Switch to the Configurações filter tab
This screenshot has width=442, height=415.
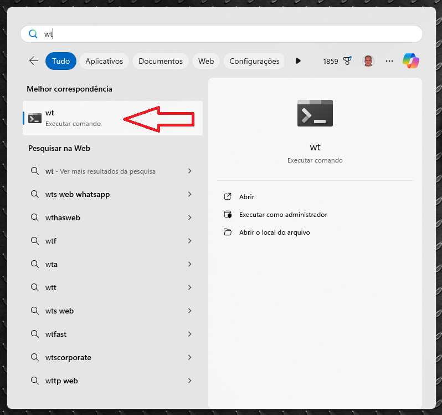click(x=254, y=61)
